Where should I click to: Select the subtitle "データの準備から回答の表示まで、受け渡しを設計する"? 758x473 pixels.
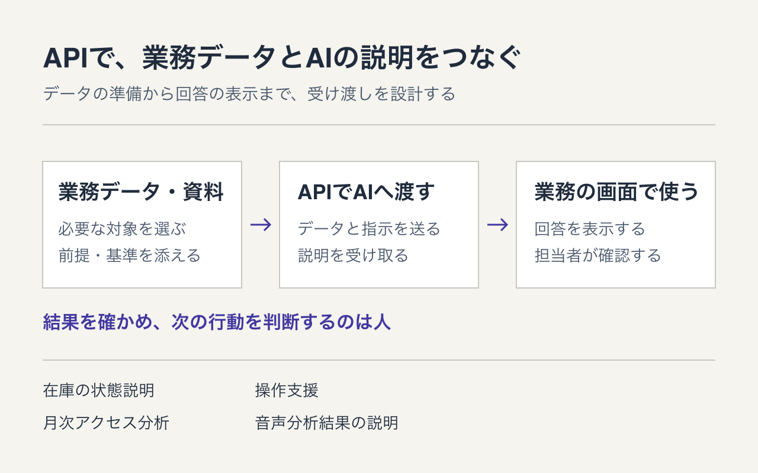pyautogui.click(x=249, y=94)
